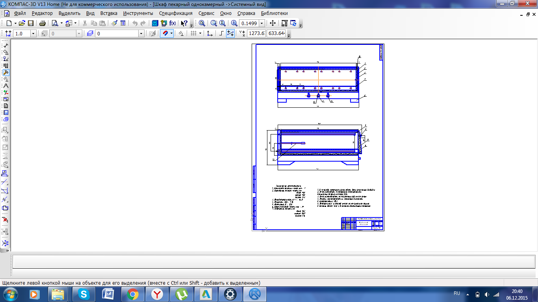
Task: Click the zoom scale value field 0.1499
Action: (249, 23)
